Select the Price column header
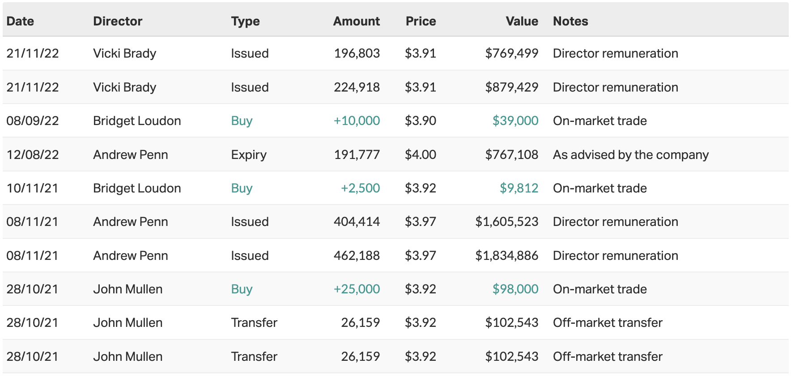 pos(421,21)
